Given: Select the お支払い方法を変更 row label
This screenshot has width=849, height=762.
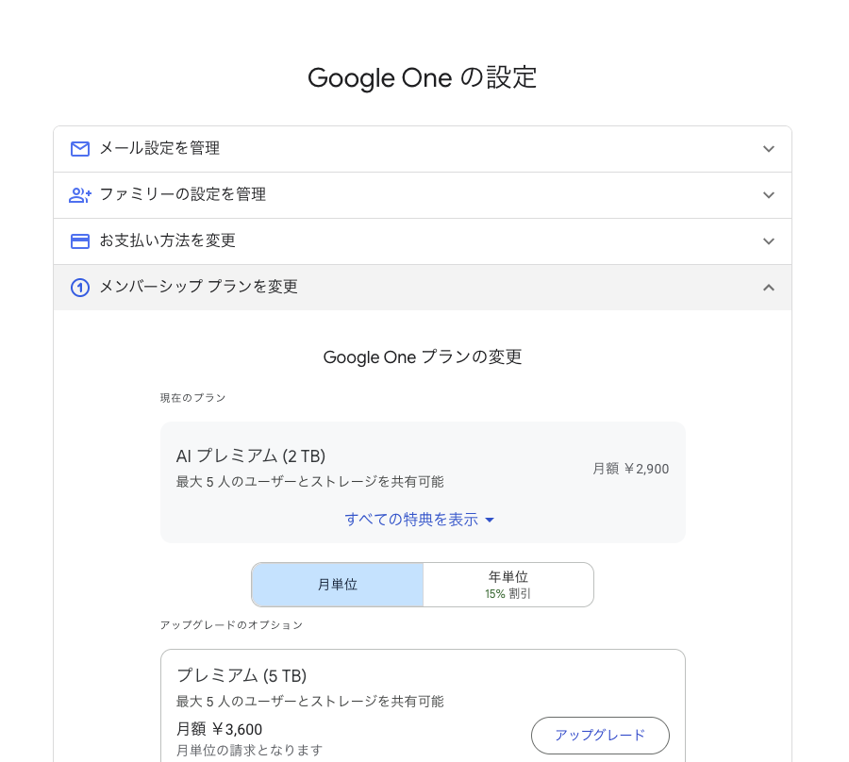Looking at the screenshot, I should pyautogui.click(x=167, y=240).
